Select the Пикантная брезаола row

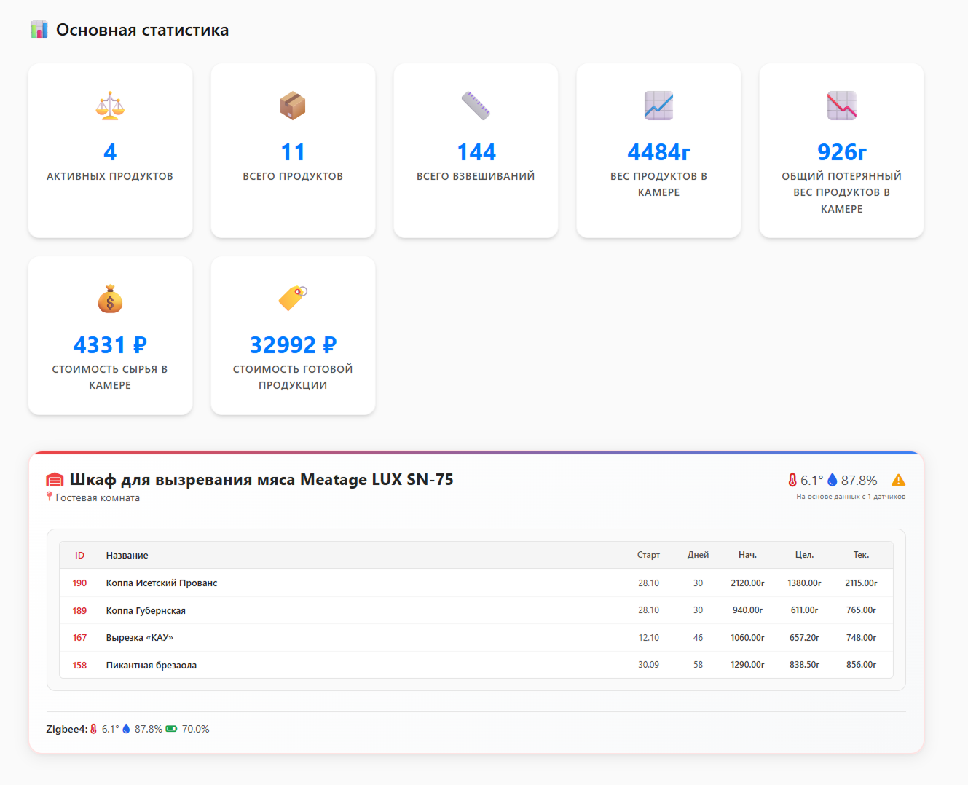(152, 666)
